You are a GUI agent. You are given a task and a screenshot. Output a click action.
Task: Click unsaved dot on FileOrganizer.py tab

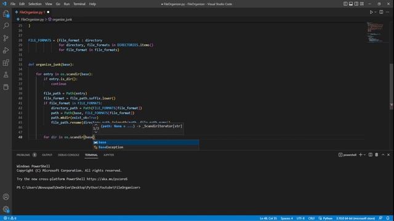click(48, 12)
